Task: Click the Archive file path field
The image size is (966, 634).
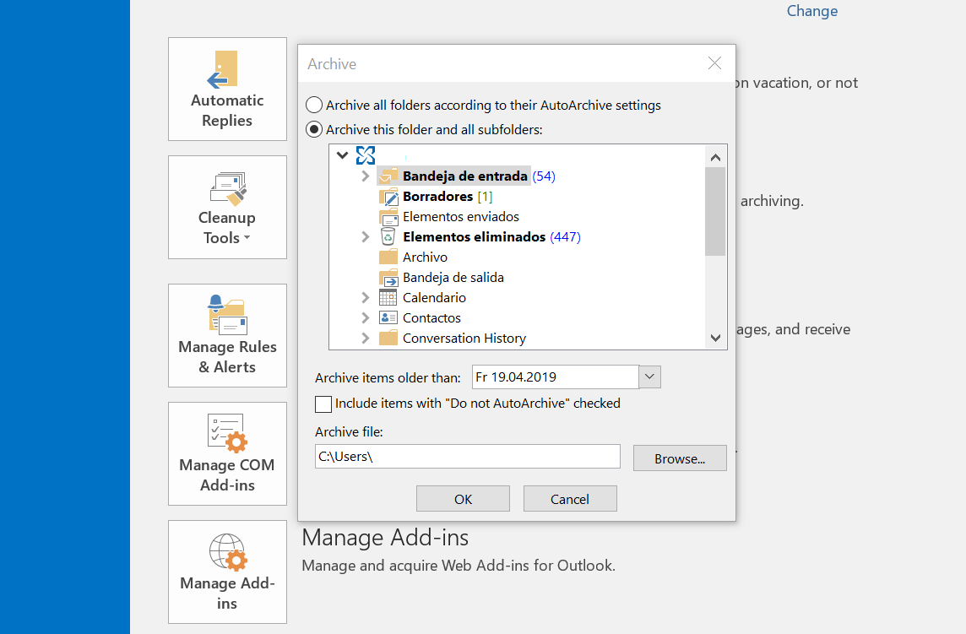Action: tap(467, 457)
